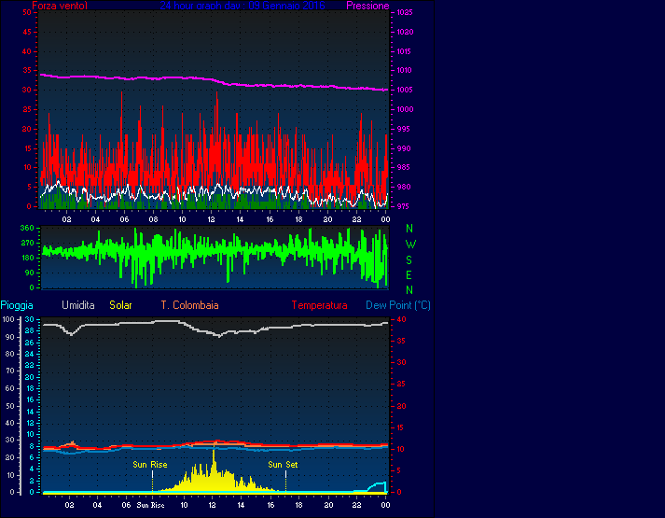Click the 1015 pressure axis value
The width and height of the screenshot is (665, 518).
(405, 51)
